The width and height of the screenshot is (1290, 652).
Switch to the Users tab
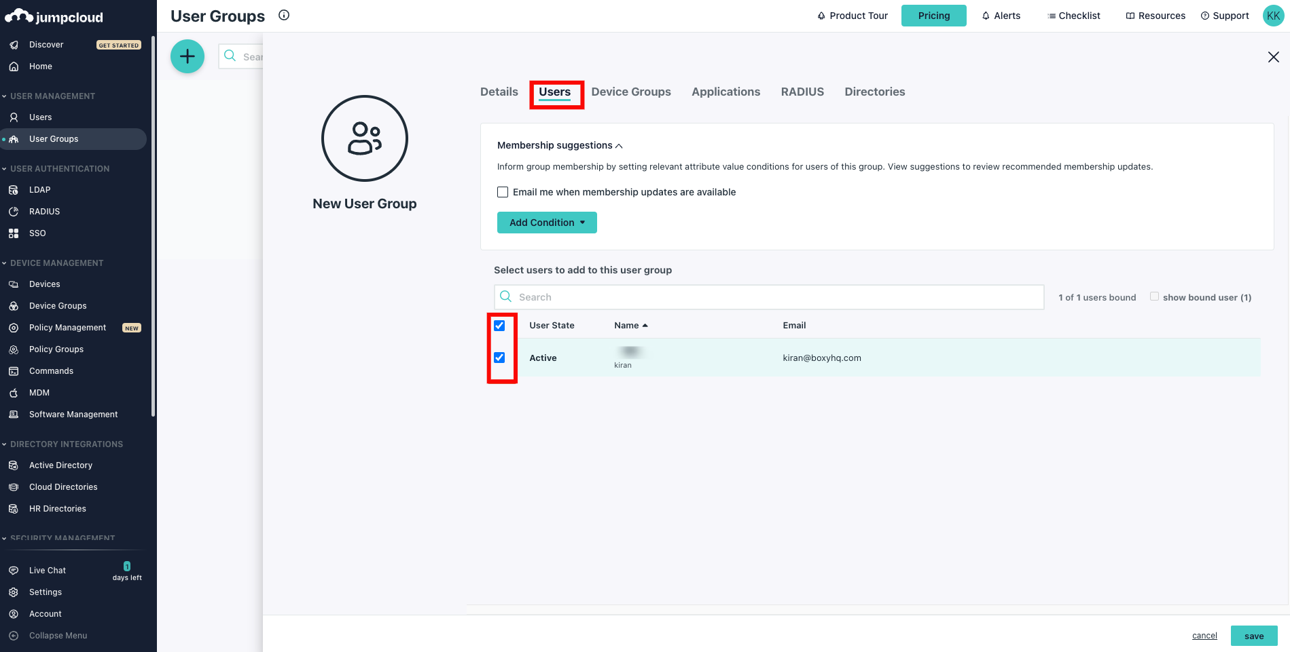(555, 92)
